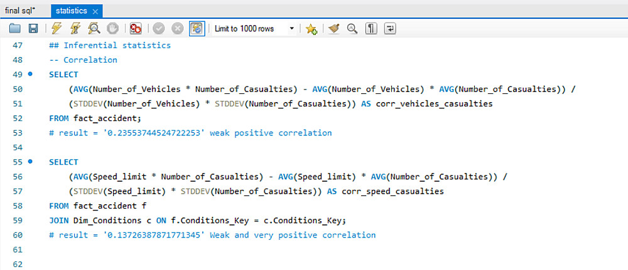The height and width of the screenshot is (270, 628).
Task: Run EXPLAIN plan using lightning magnifier icon
Action: pyautogui.click(x=94, y=29)
